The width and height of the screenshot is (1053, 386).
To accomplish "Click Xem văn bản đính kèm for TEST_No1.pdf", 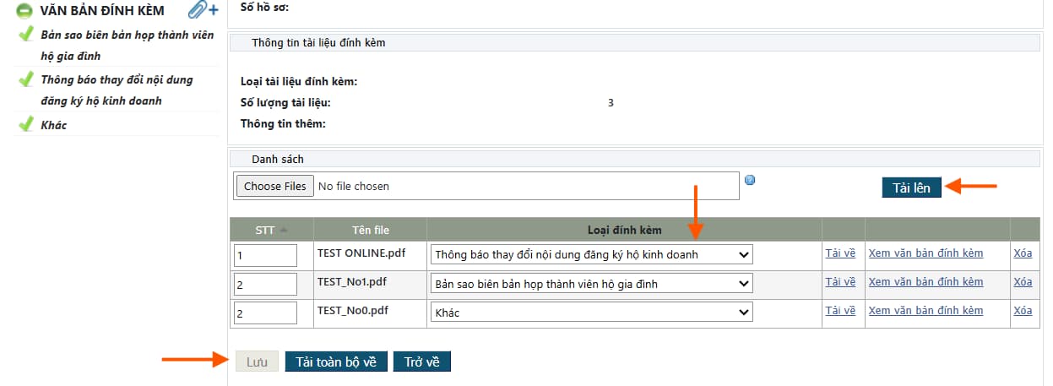I will [x=925, y=281].
